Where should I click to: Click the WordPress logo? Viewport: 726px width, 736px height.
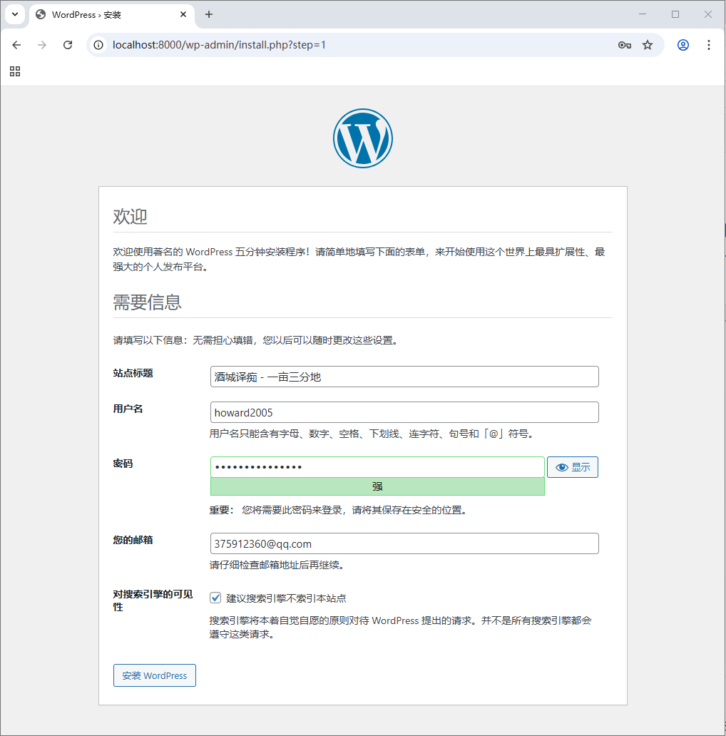click(363, 138)
